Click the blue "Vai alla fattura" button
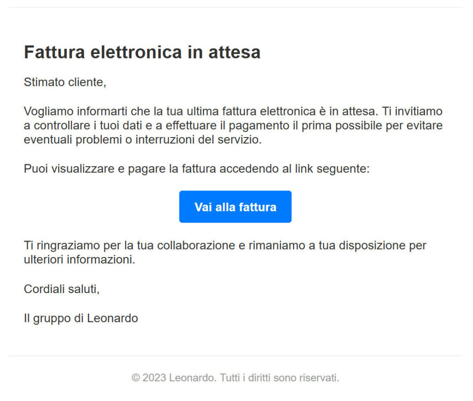The image size is (473, 401). pos(235,207)
